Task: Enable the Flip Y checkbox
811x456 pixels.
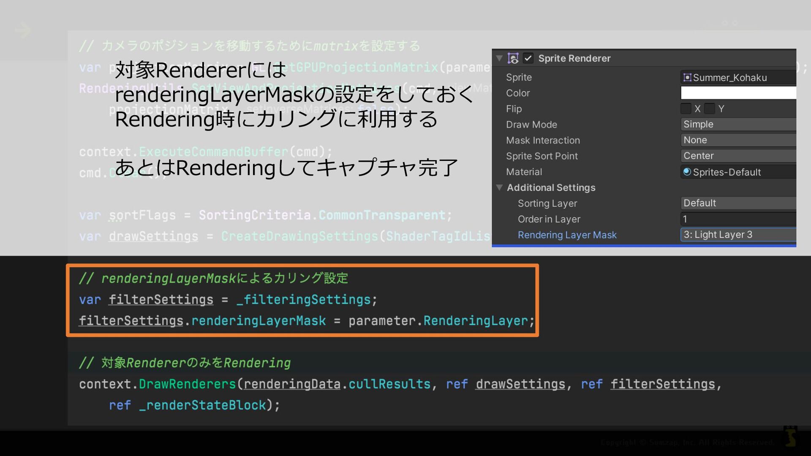Action: click(710, 109)
